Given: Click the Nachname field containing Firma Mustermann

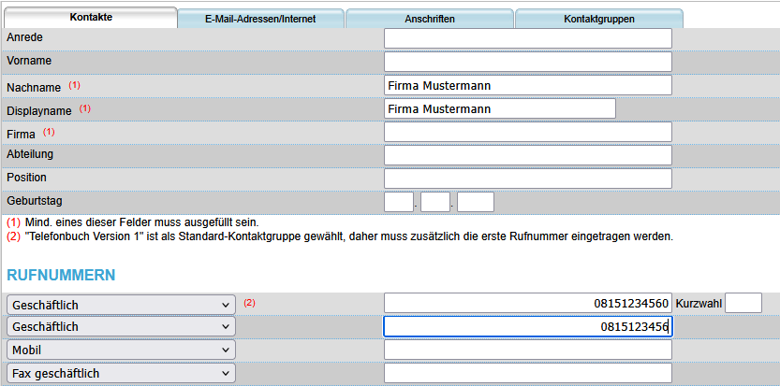Looking at the screenshot, I should point(527,85).
